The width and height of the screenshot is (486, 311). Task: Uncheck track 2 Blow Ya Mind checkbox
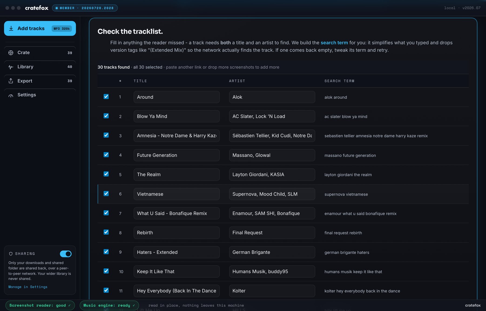pyautogui.click(x=106, y=116)
